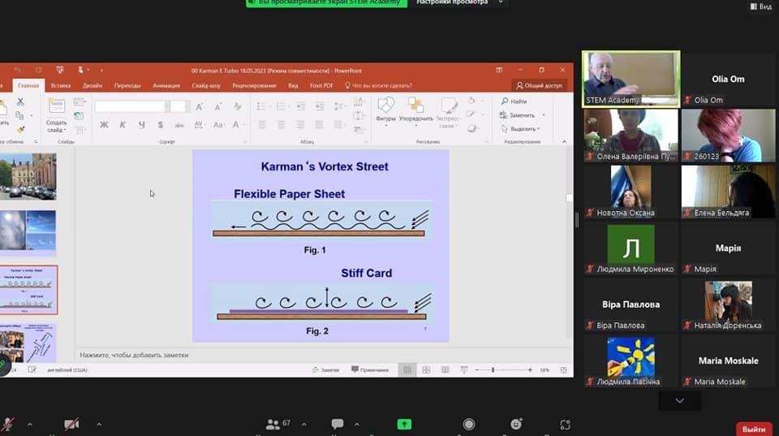Start the Zoom video camera
Viewport: 779px width, 436px height.
tap(71, 424)
